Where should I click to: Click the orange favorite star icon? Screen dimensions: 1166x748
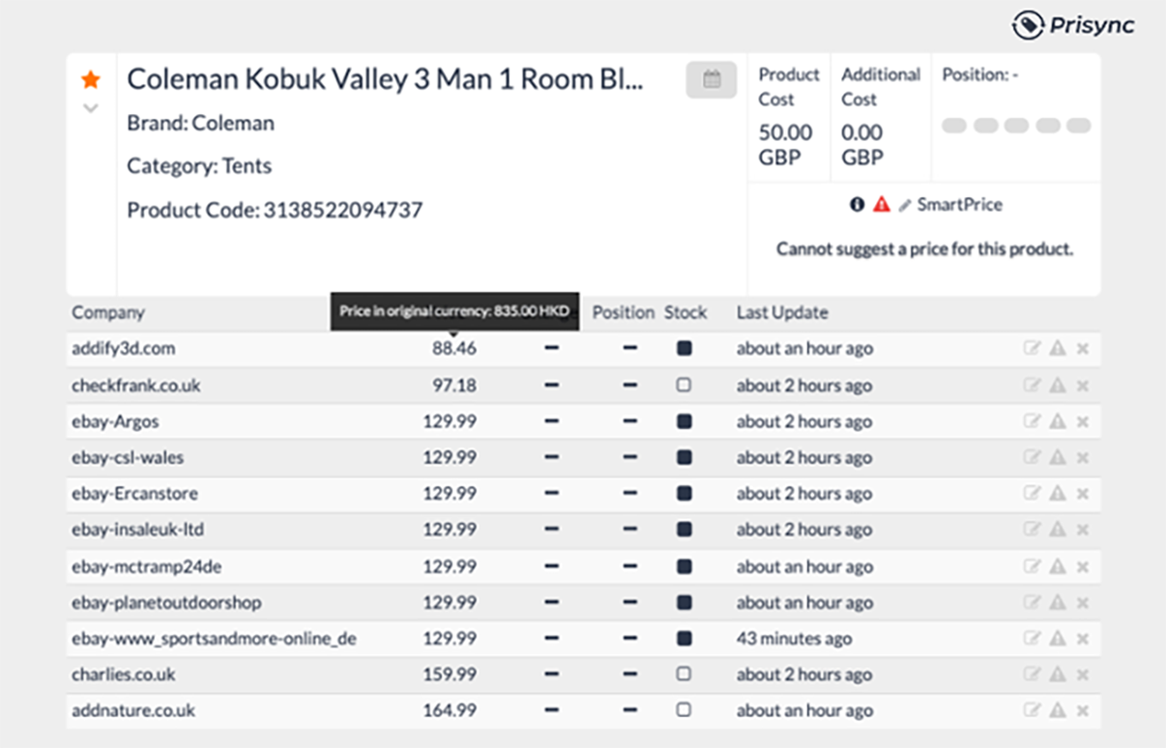(x=91, y=80)
